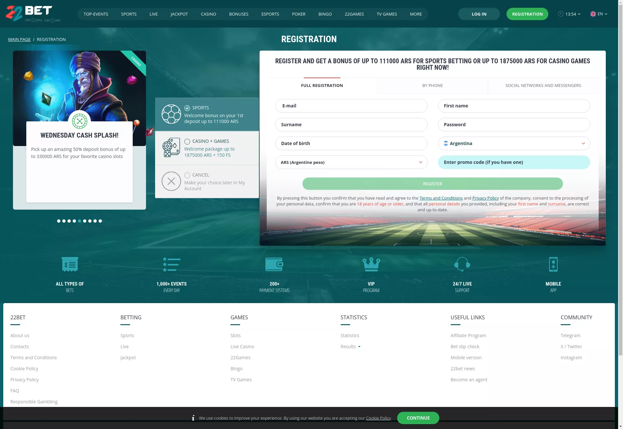The width and height of the screenshot is (623, 429).
Task: Select the CANCEL bonus radio button
Action: click(x=187, y=175)
